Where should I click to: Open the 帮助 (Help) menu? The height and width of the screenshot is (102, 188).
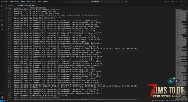pyautogui.click(x=45, y=2)
